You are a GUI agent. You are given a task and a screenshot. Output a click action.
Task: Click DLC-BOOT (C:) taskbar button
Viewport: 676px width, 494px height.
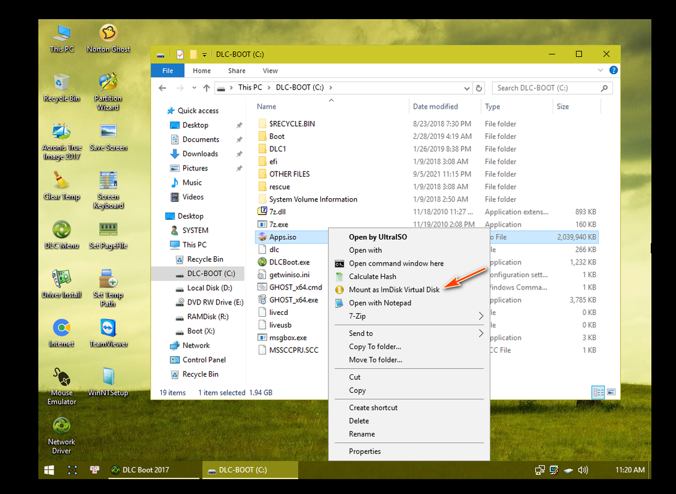(250, 470)
